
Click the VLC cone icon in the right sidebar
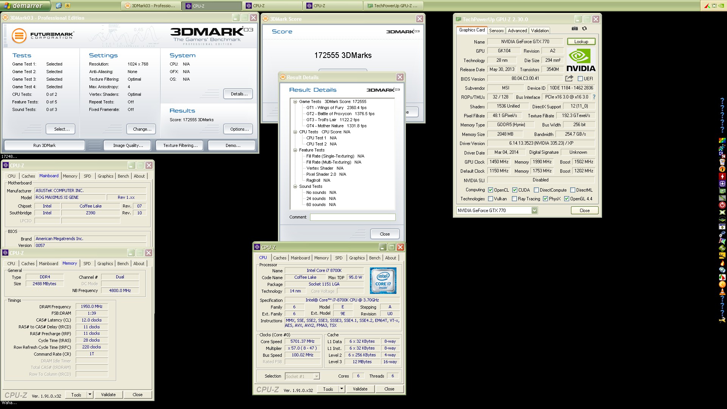point(722,292)
